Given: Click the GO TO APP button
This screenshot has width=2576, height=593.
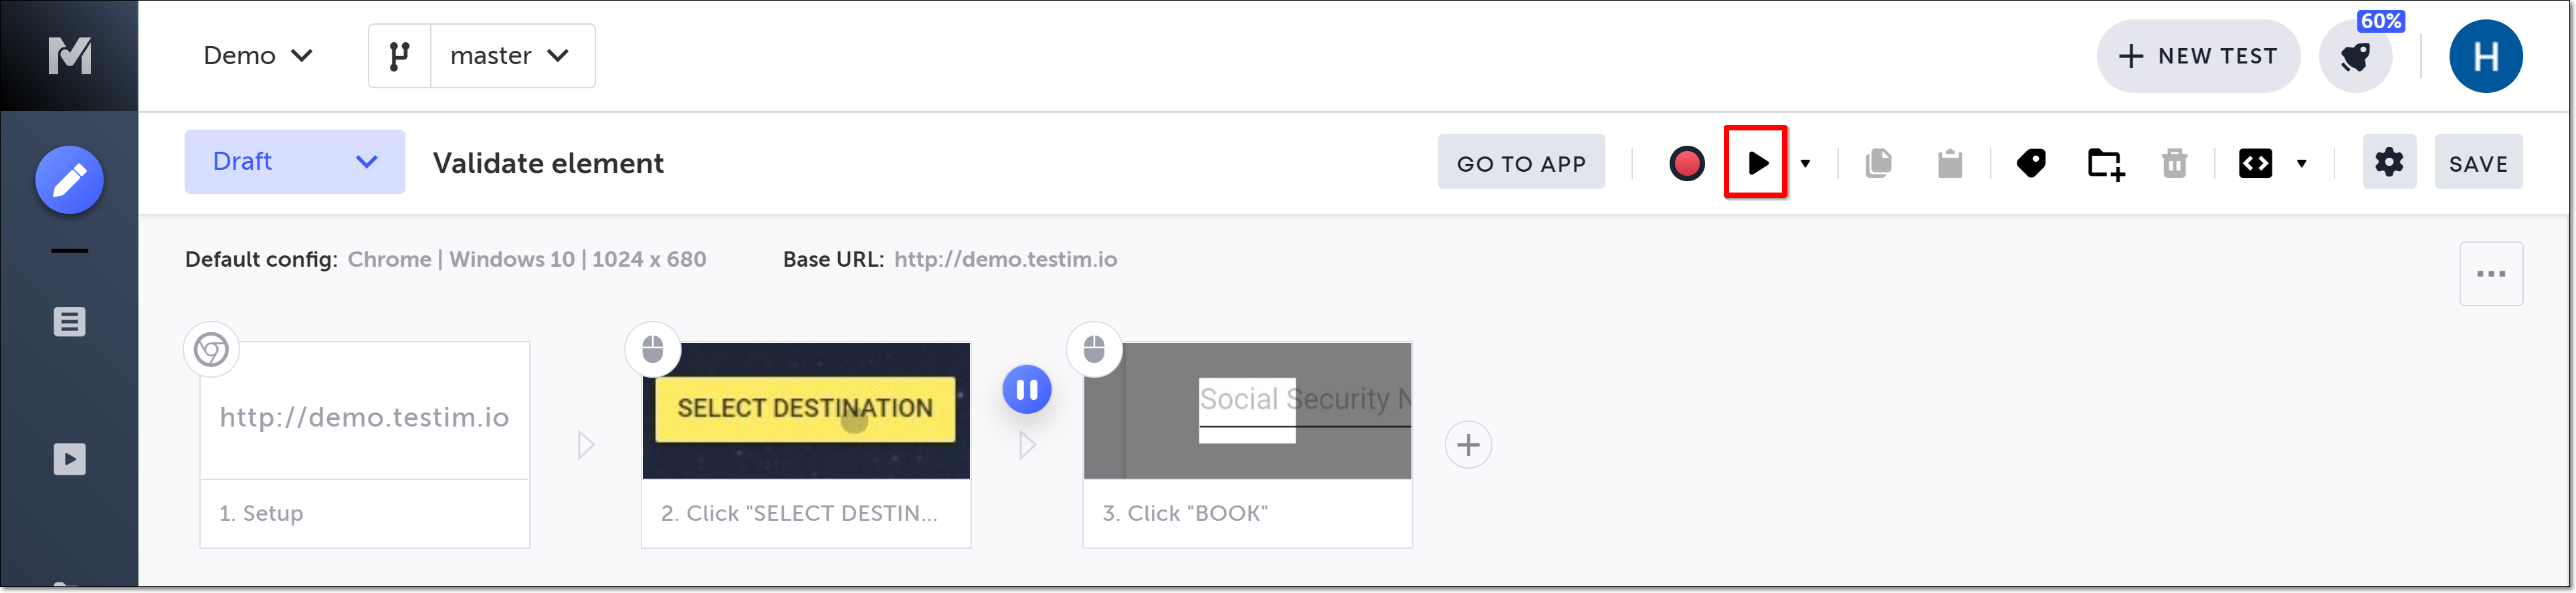Looking at the screenshot, I should point(1520,163).
